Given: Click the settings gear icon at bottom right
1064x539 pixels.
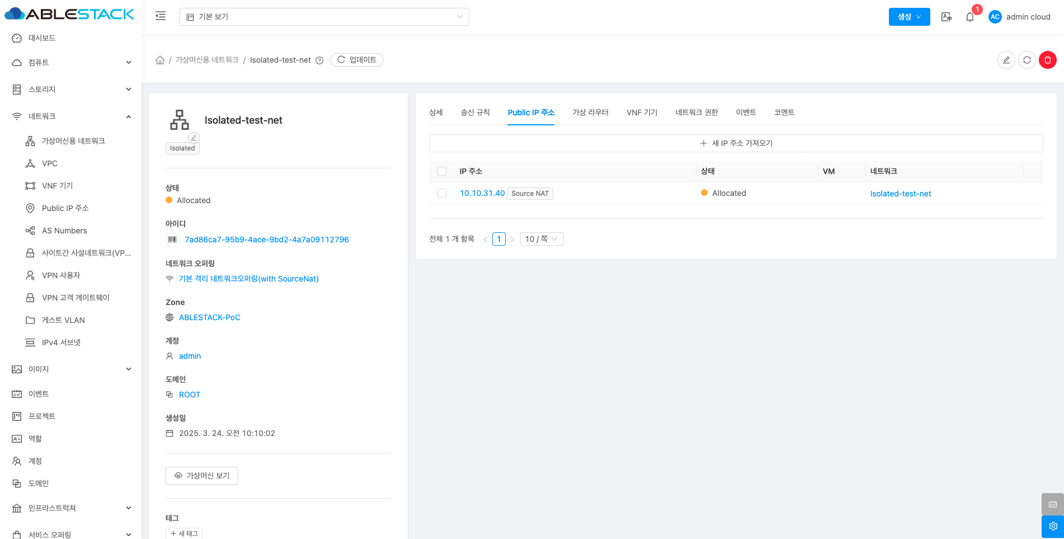Looking at the screenshot, I should coord(1052,526).
